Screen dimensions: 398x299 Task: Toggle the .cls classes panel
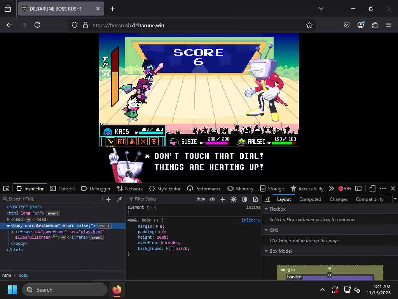212,199
